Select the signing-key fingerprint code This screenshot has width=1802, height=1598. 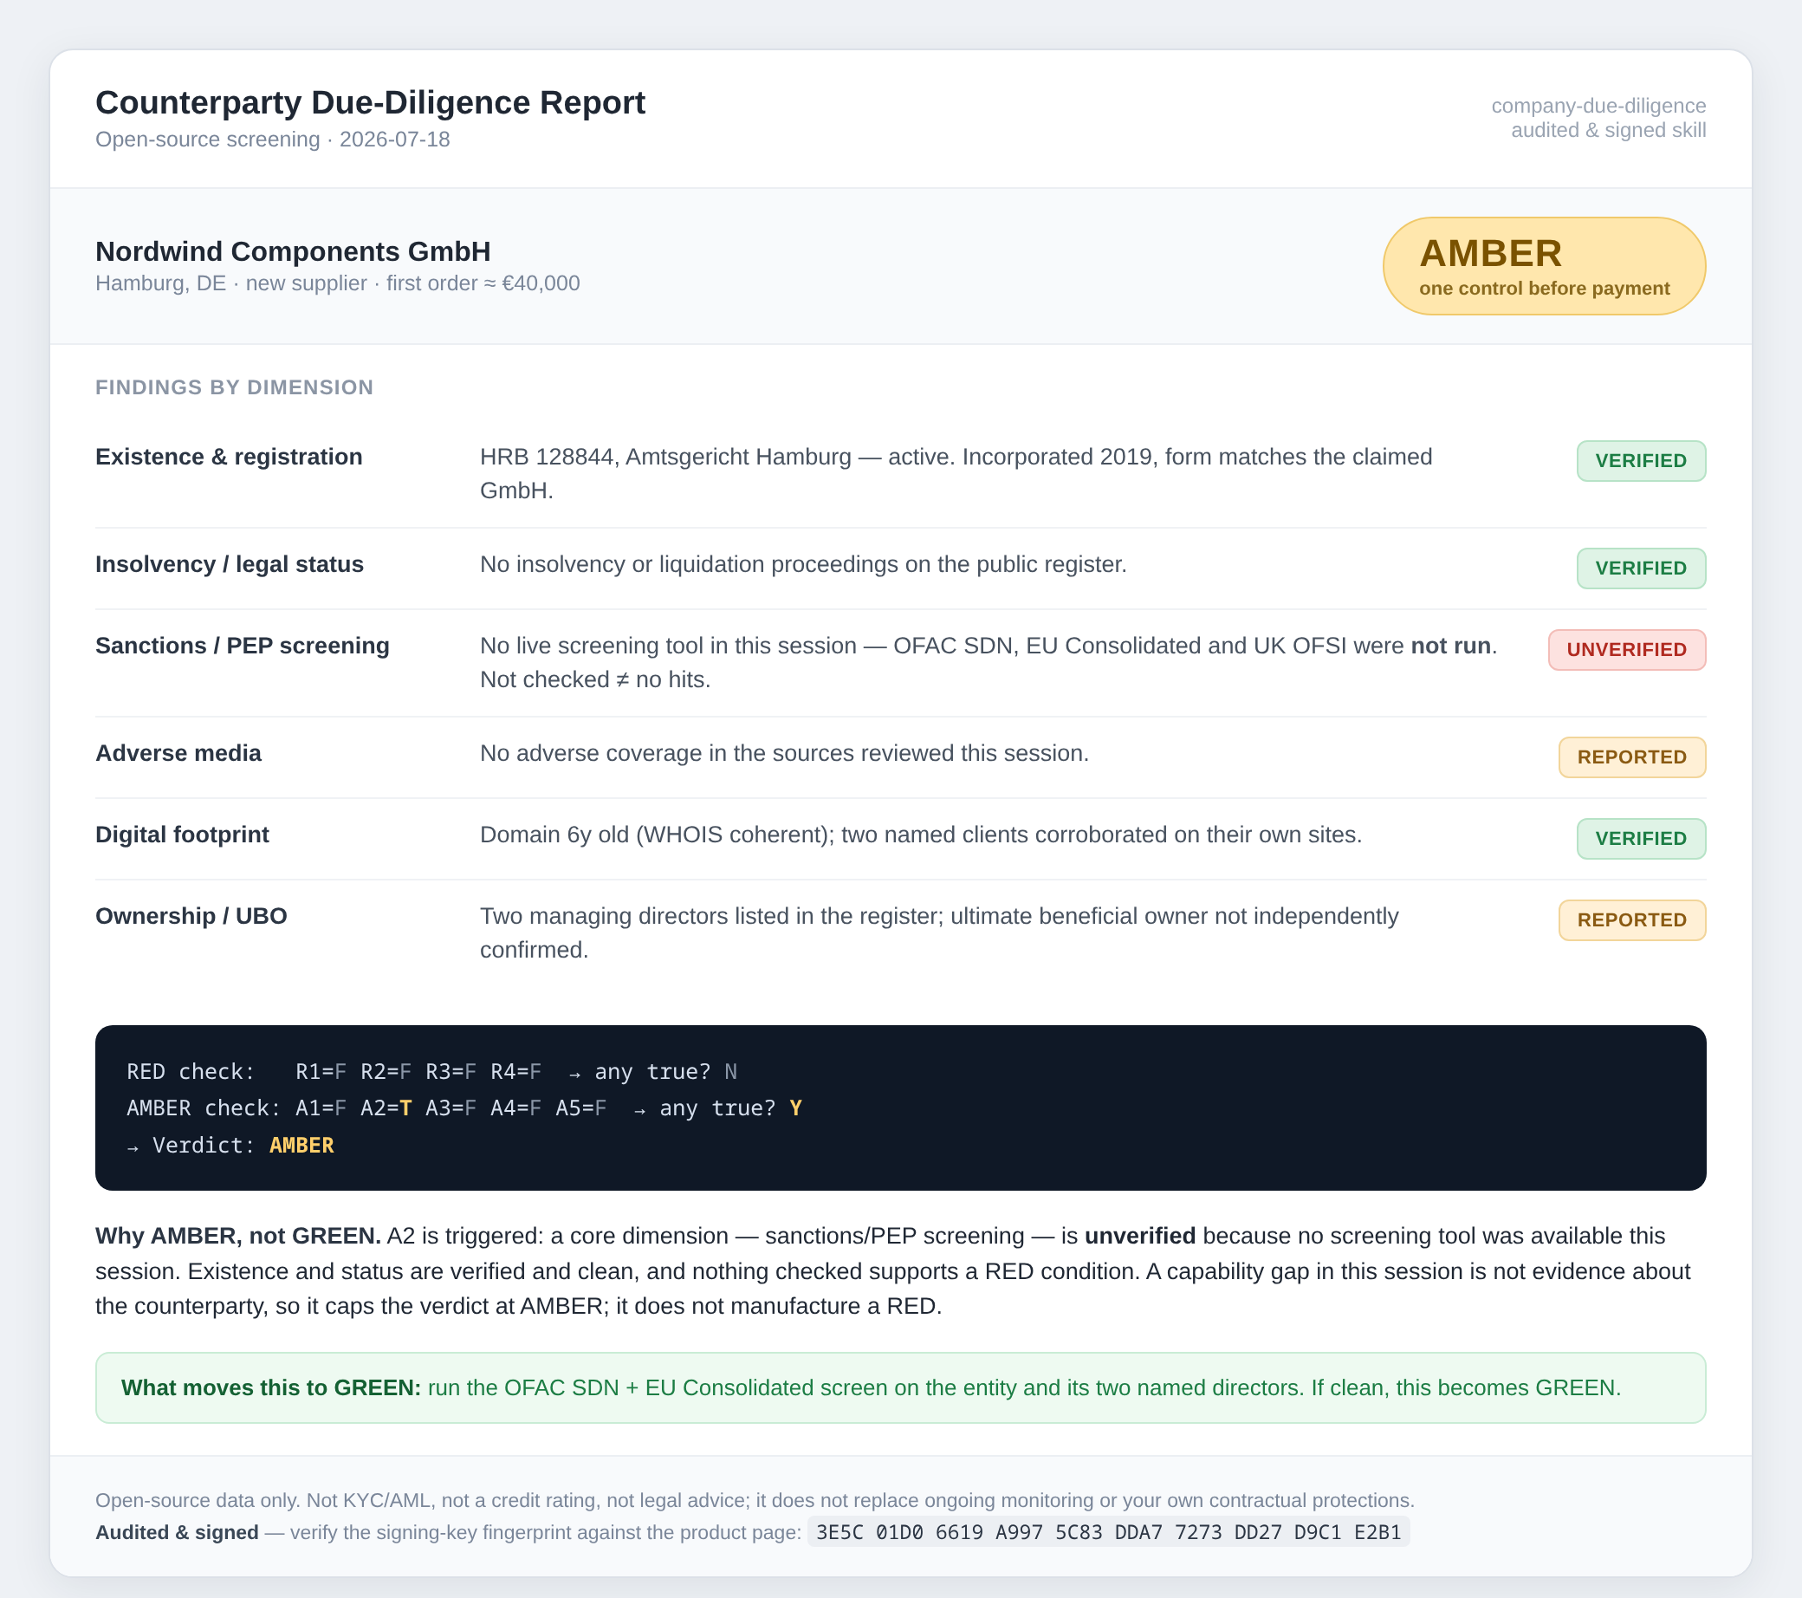pos(1108,1532)
